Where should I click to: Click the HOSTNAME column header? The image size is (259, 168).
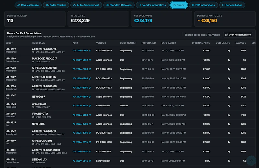click(x=39, y=43)
